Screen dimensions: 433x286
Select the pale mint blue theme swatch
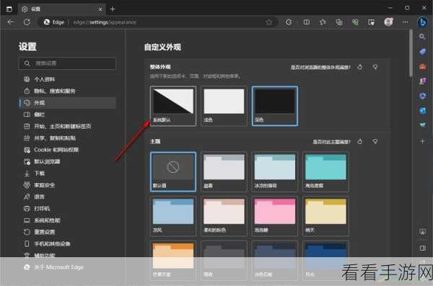(275, 171)
